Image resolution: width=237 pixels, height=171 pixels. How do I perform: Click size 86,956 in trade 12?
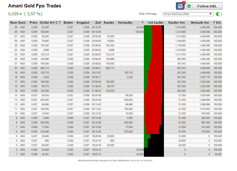(x=45, y=104)
